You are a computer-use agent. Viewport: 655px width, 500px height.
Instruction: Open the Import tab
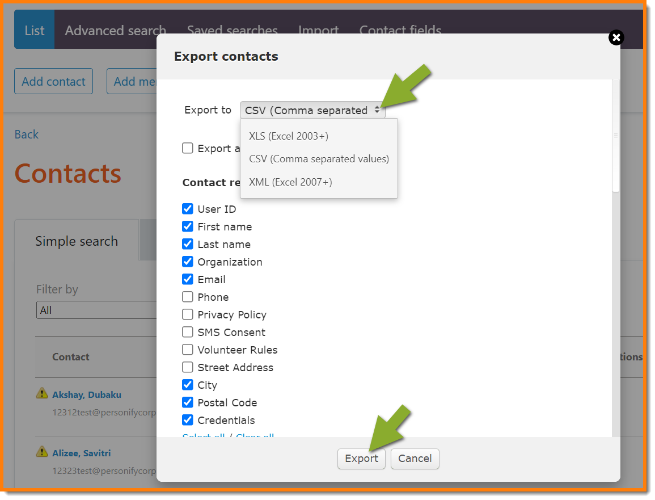point(318,30)
